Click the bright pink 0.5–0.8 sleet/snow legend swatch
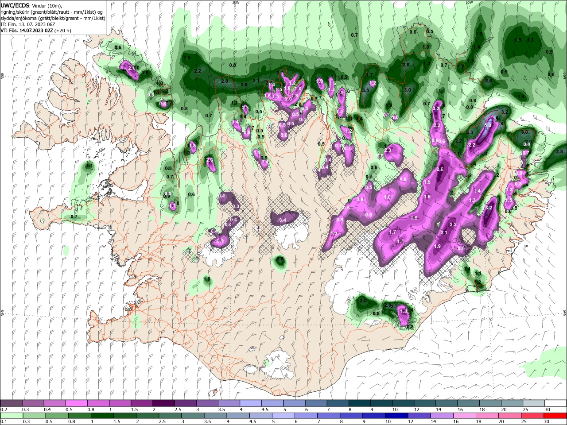 (77, 403)
